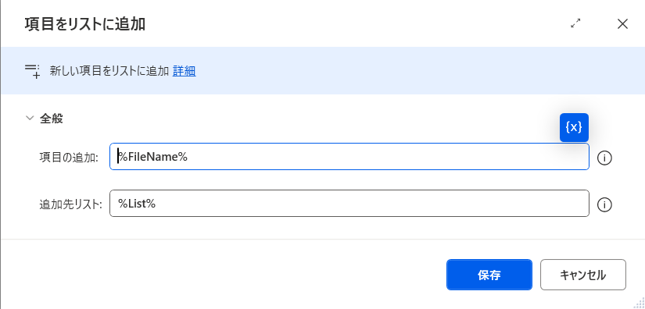Click the add-to-list icon in the blue banner
This screenshot has height=309, width=645.
click(x=33, y=71)
